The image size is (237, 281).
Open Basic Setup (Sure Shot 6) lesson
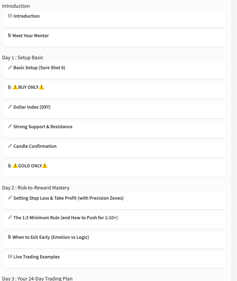click(39, 68)
